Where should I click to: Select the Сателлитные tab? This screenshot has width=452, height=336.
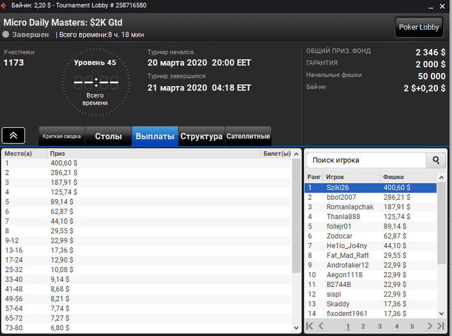[x=248, y=136]
